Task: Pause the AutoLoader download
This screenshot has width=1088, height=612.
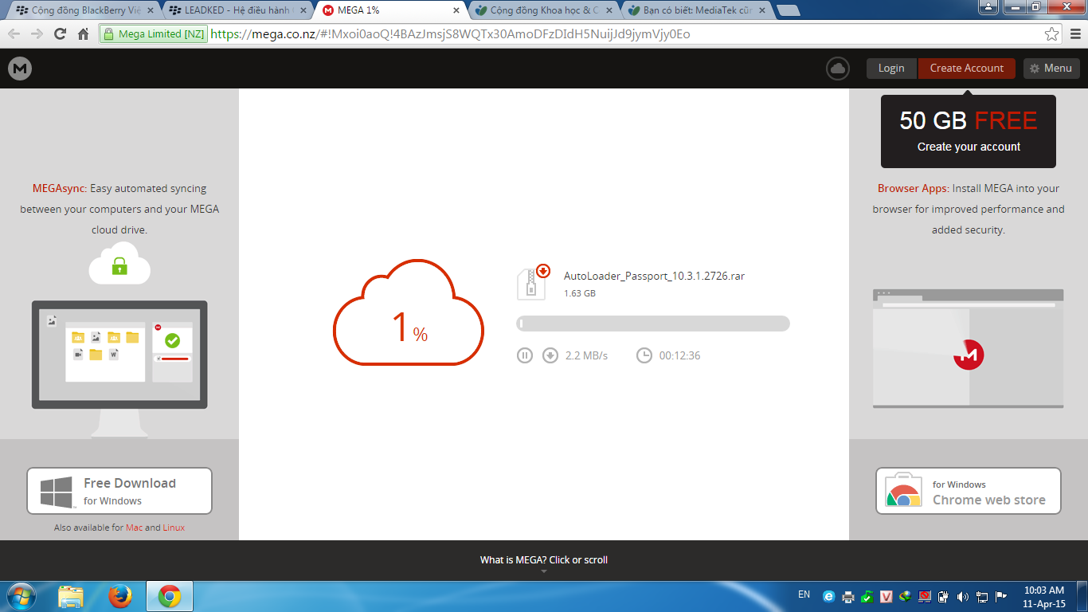Action: 524,355
